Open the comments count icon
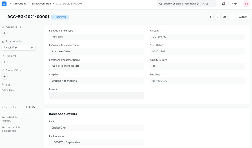This screenshot has height=148, width=252. coord(12,107)
